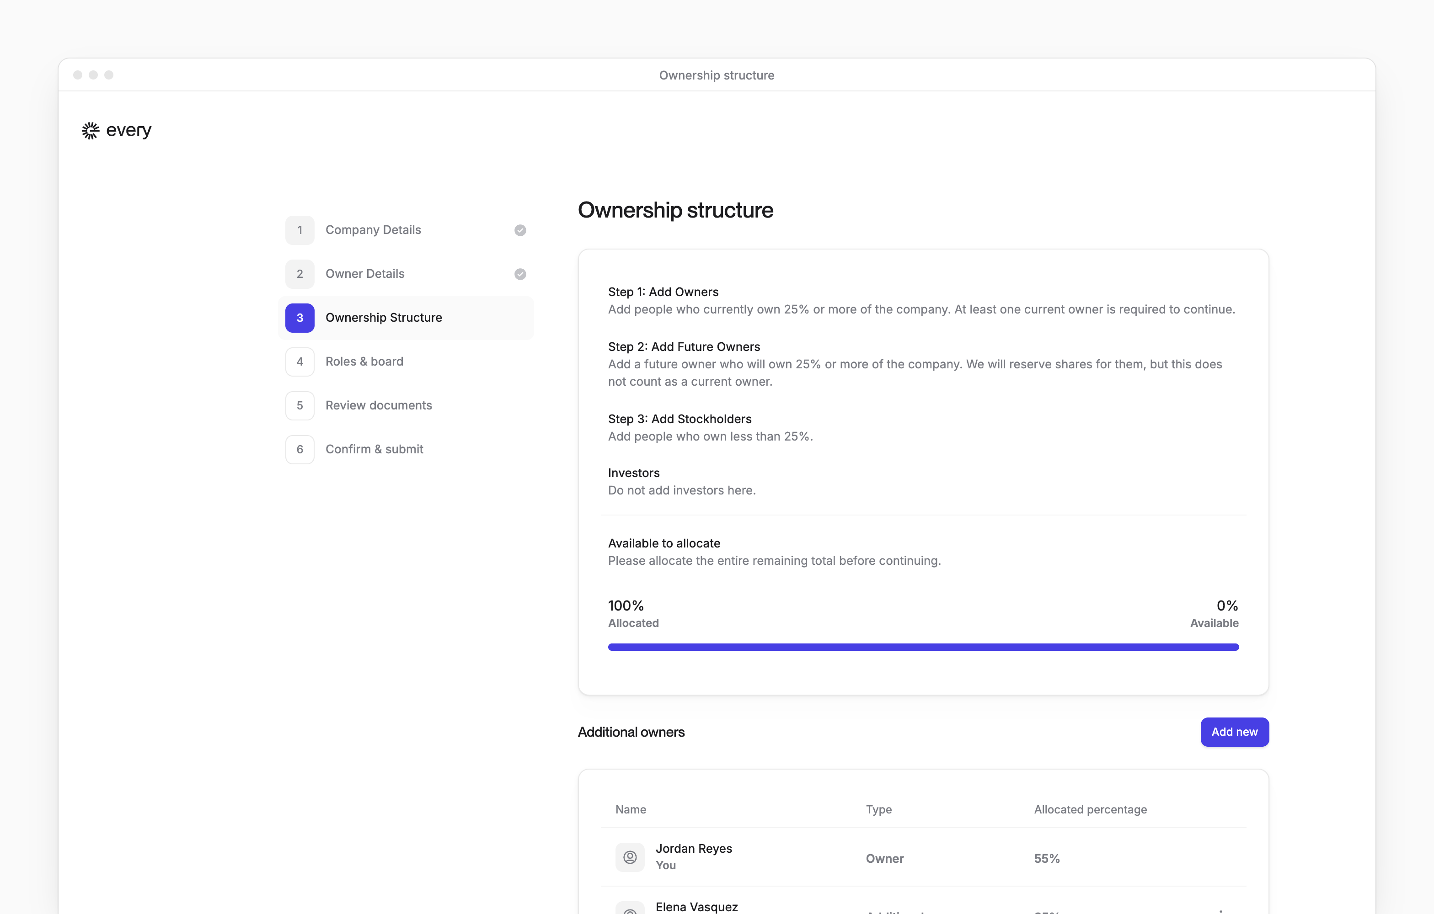Open the Confirm & submit step
The width and height of the screenshot is (1434, 914).
406,449
